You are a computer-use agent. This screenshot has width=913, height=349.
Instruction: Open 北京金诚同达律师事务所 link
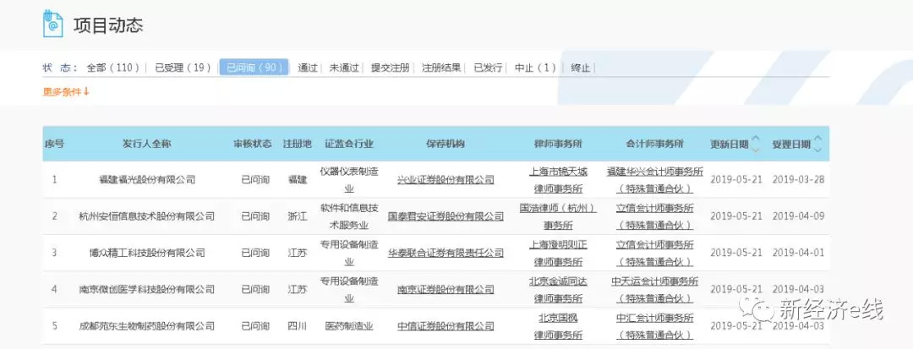(558, 290)
